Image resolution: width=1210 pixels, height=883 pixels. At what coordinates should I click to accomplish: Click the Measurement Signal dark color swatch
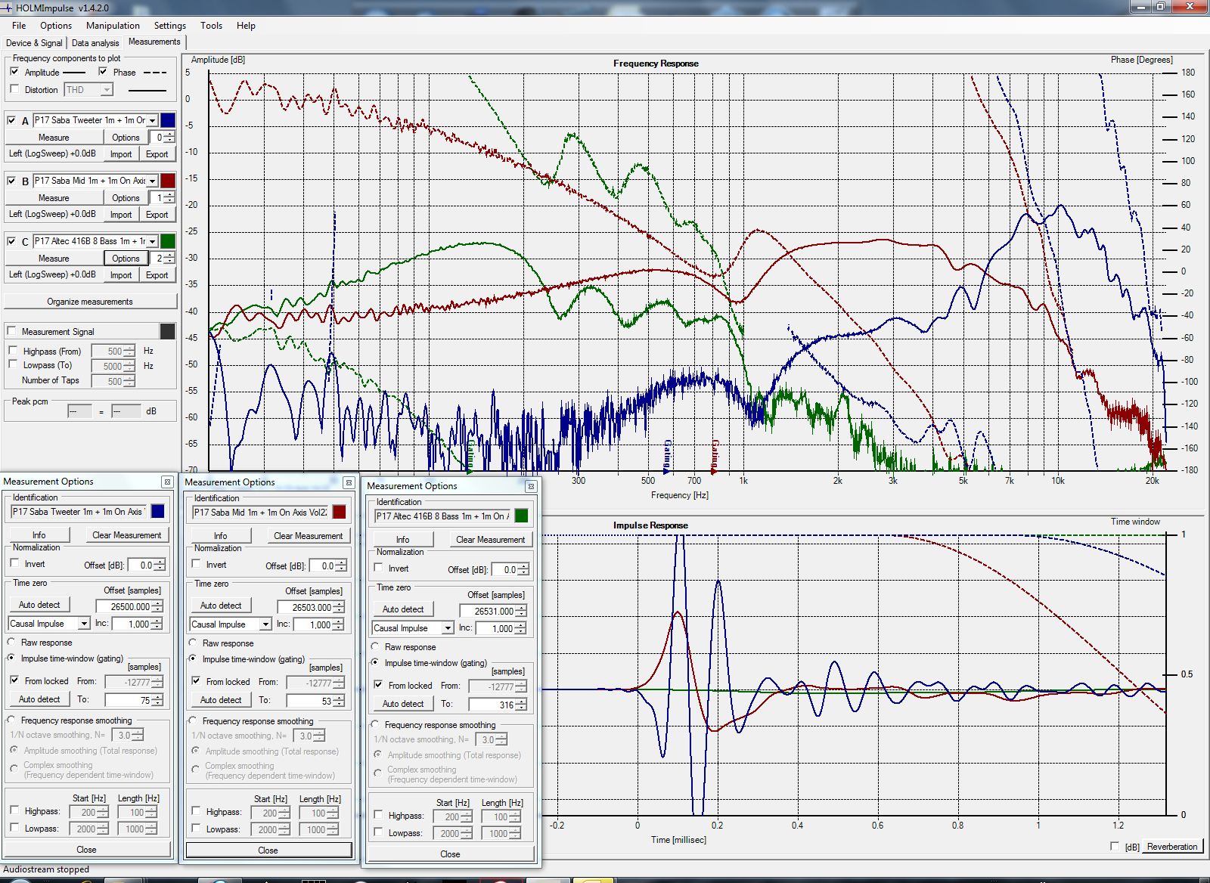pyautogui.click(x=168, y=331)
